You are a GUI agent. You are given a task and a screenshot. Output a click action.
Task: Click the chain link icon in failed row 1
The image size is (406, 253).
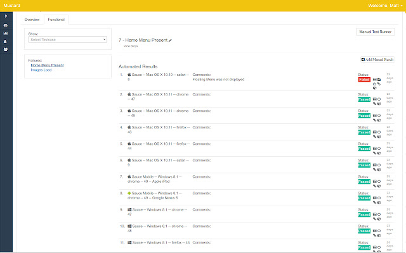379,83
